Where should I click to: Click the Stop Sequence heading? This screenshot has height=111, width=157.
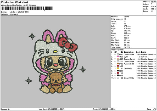[x=117, y=50]
